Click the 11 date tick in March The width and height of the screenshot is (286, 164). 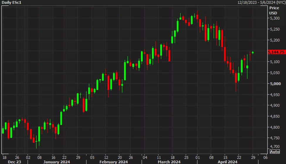(159, 158)
